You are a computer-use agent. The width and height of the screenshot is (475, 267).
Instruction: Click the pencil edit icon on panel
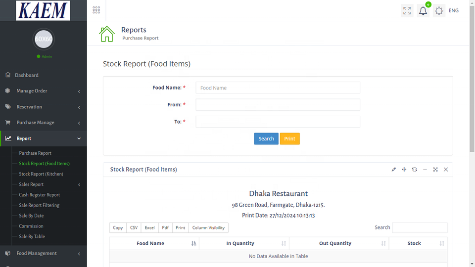[x=394, y=170]
